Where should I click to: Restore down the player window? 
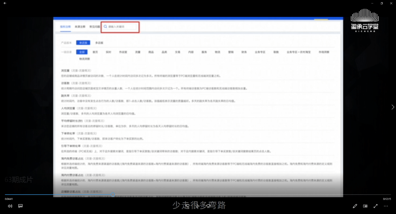(382, 3)
